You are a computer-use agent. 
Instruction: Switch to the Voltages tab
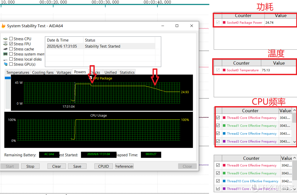point(64,73)
